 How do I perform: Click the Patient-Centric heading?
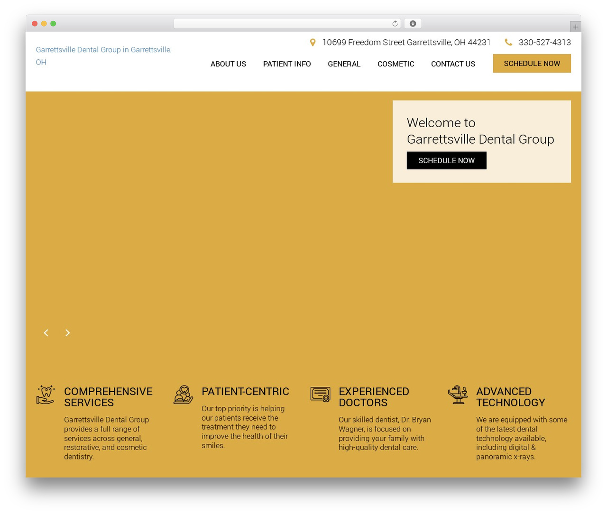[x=245, y=392]
